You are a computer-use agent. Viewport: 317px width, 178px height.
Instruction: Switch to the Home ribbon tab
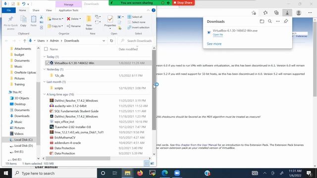point(22,10)
